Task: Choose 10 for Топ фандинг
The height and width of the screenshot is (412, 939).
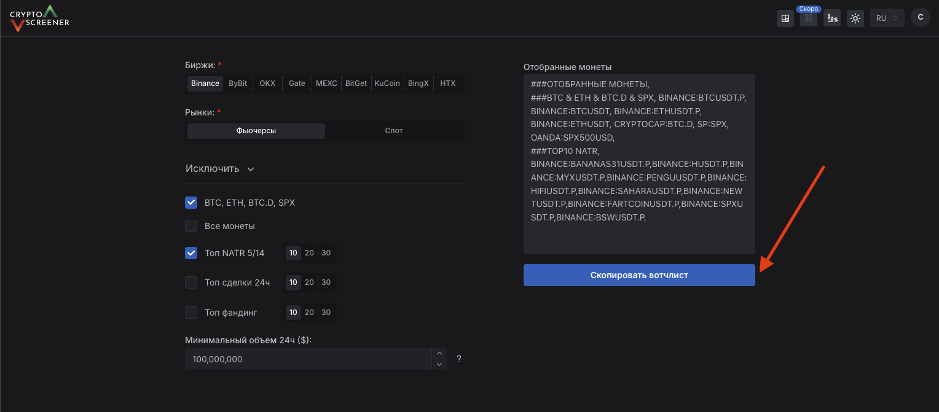Action: click(293, 313)
